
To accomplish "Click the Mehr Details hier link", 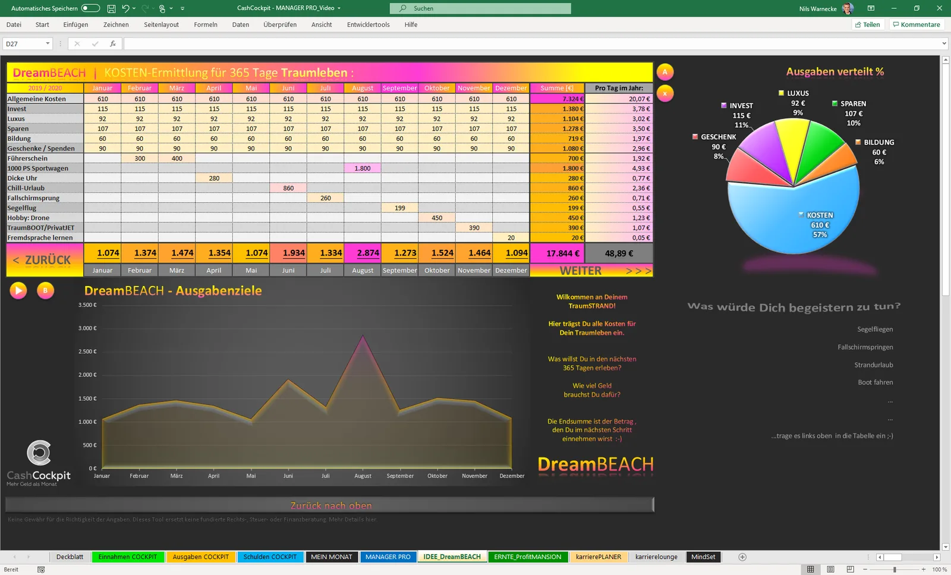I will (x=353, y=519).
